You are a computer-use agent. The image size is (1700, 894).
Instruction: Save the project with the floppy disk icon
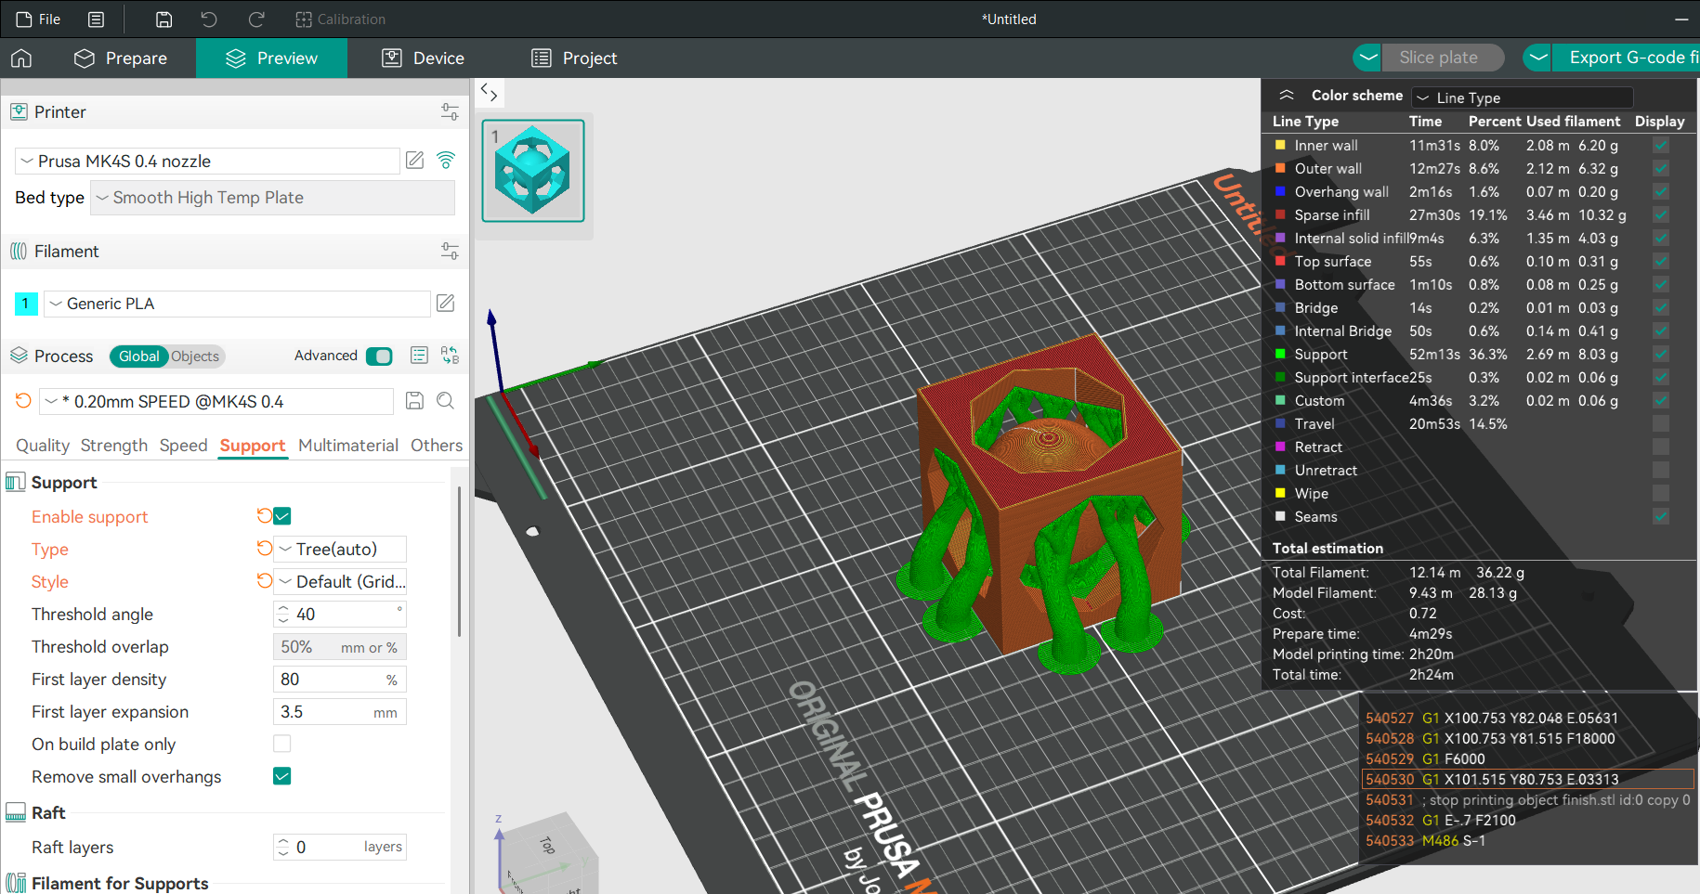pyautogui.click(x=163, y=19)
